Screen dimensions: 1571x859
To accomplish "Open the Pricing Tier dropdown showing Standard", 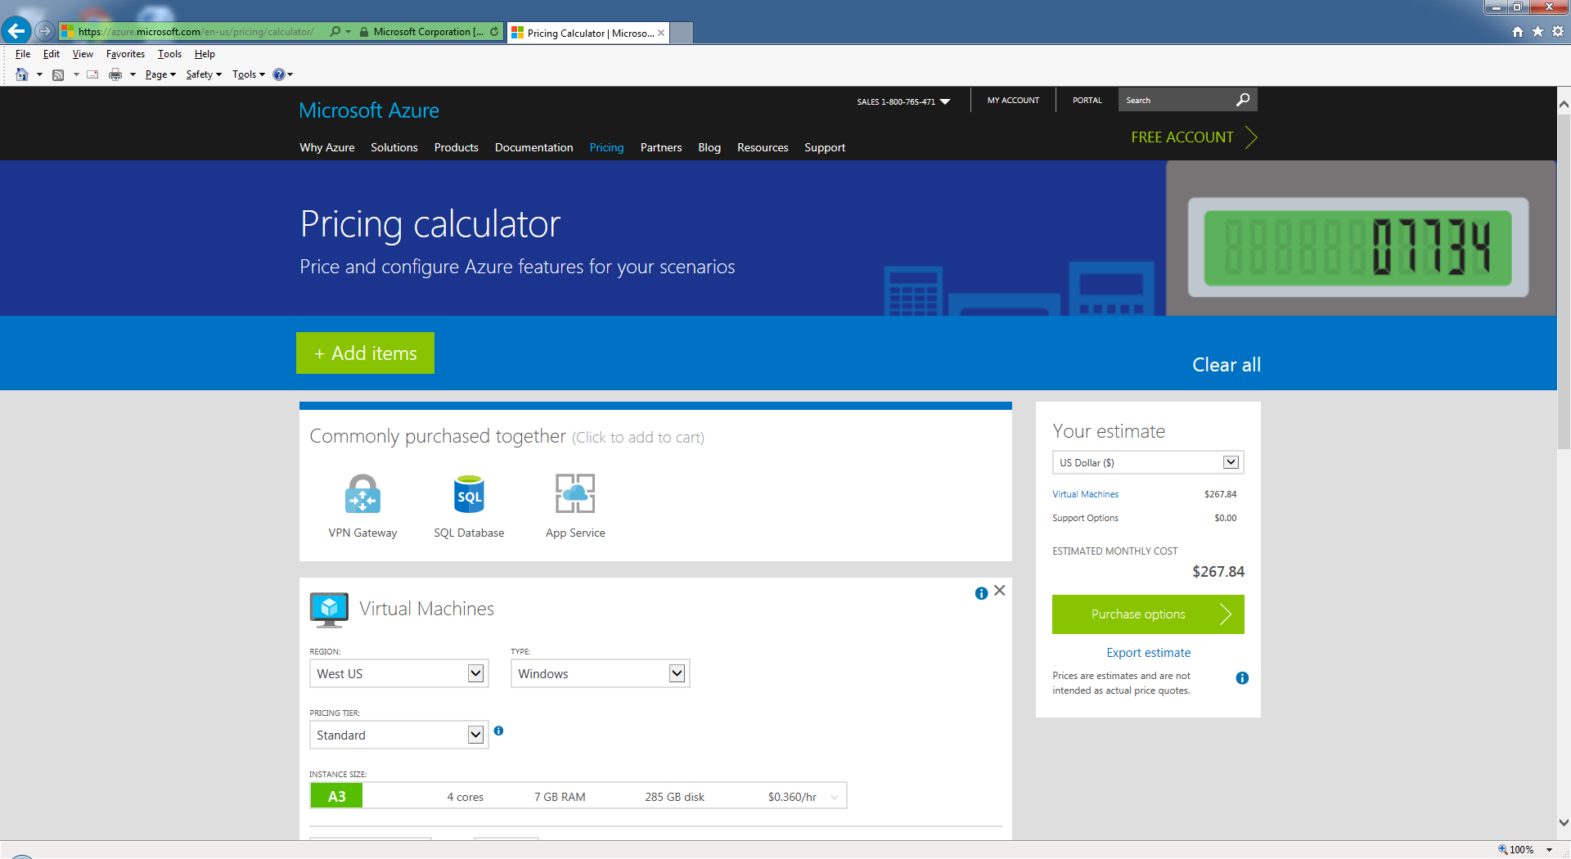I will click(x=398, y=735).
